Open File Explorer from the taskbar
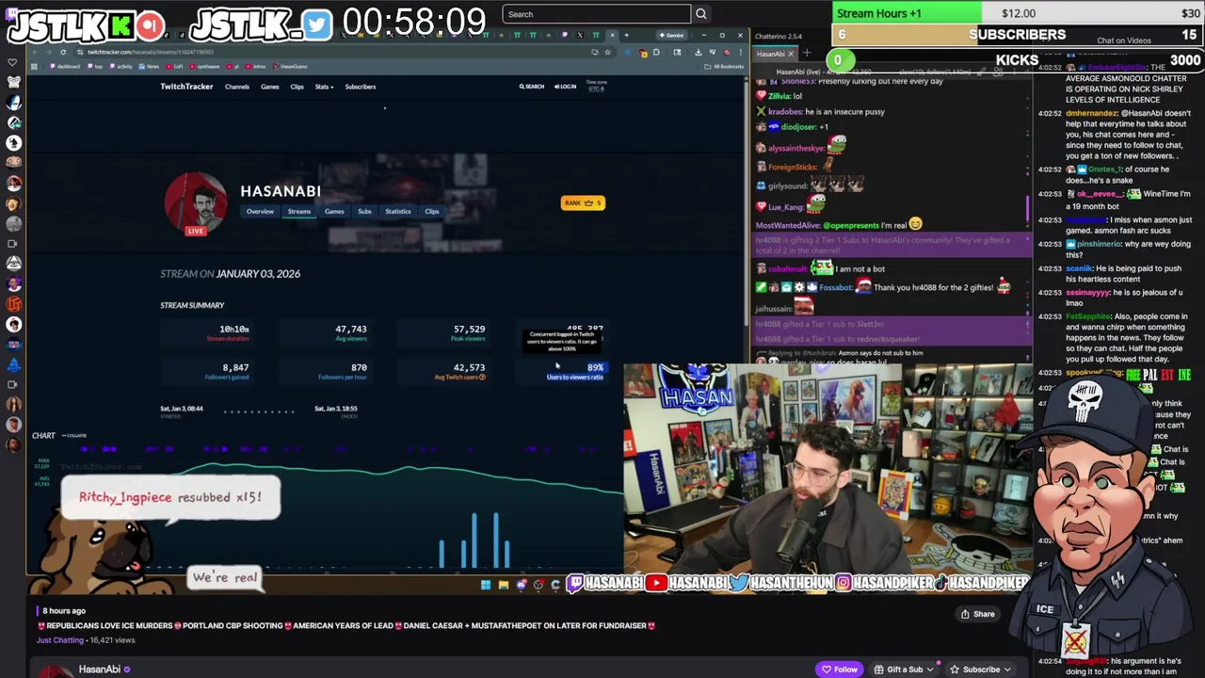The width and height of the screenshot is (1205, 678). [x=504, y=585]
